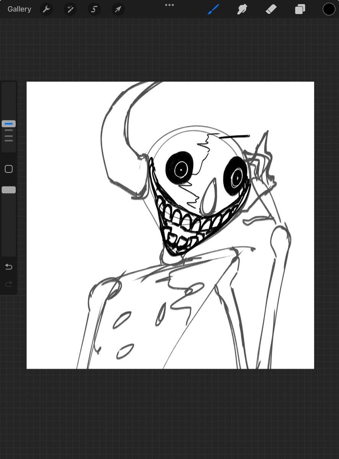Select the Smudge tool

[242, 9]
